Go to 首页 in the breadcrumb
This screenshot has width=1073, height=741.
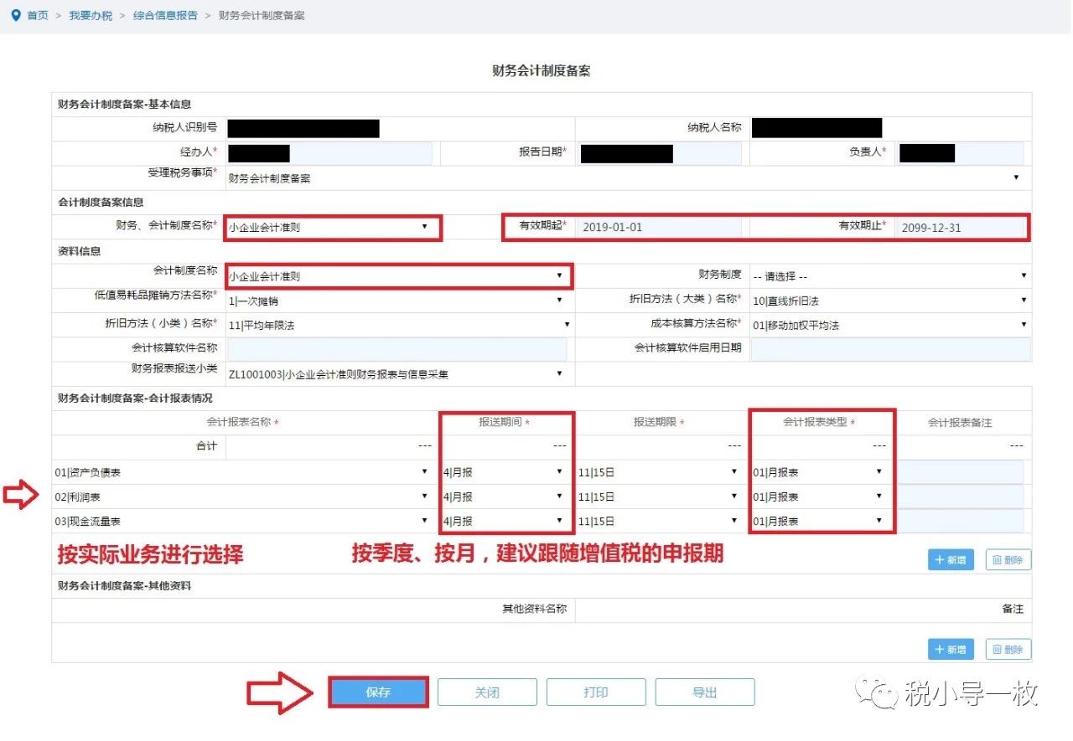pyautogui.click(x=38, y=16)
